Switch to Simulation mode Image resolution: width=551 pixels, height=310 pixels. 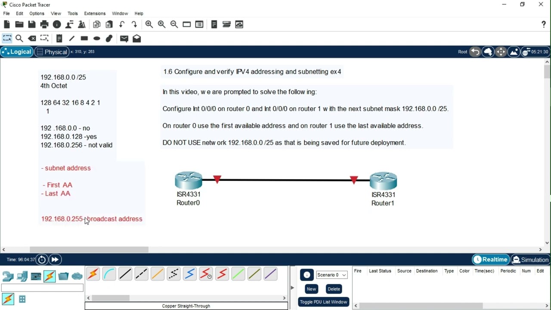(530, 260)
